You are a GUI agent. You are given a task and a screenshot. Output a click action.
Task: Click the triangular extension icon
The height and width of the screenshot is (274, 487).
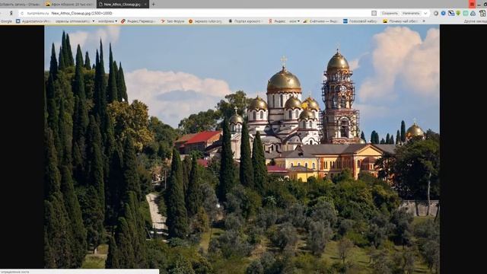473,14
